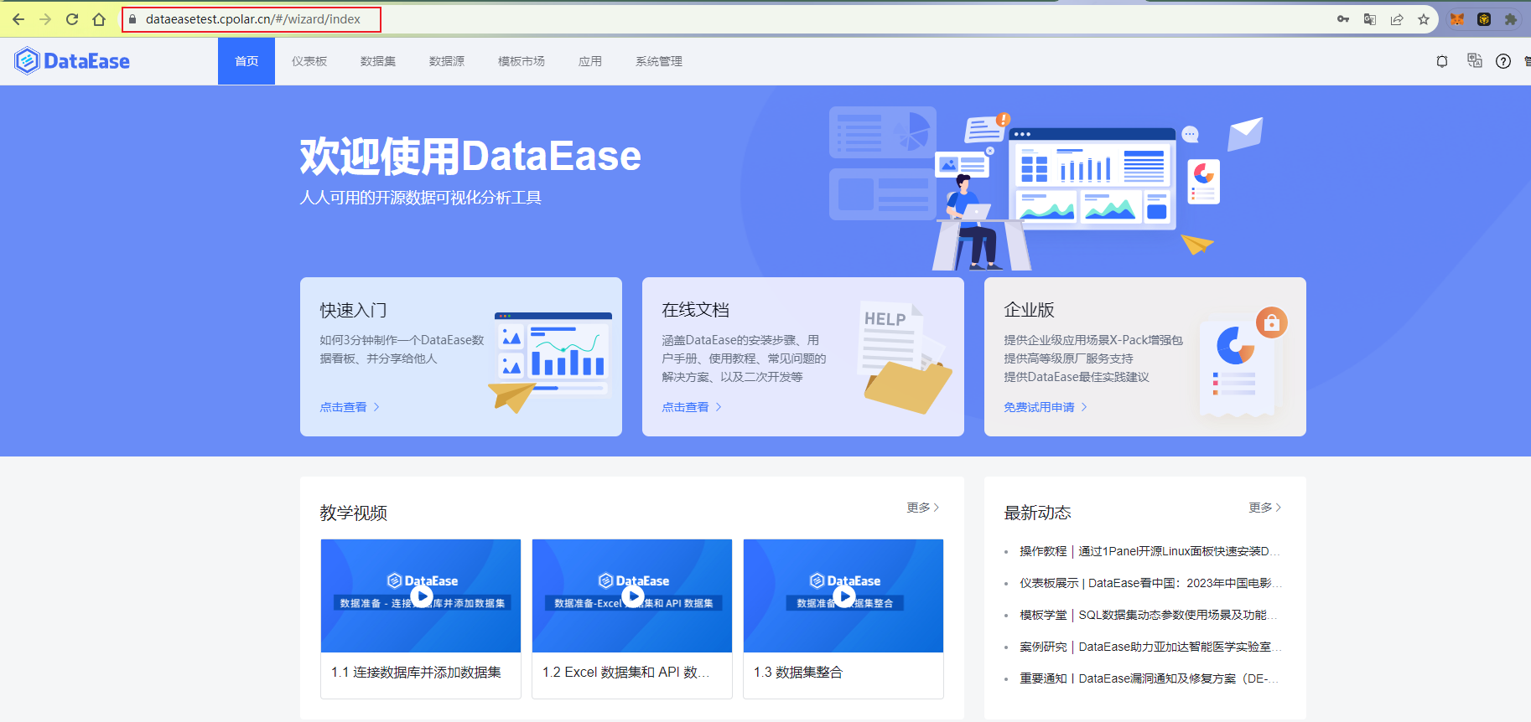Viewport: 1531px width, 722px height.
Task: Open the 快速入门 card title
Action: (x=353, y=310)
